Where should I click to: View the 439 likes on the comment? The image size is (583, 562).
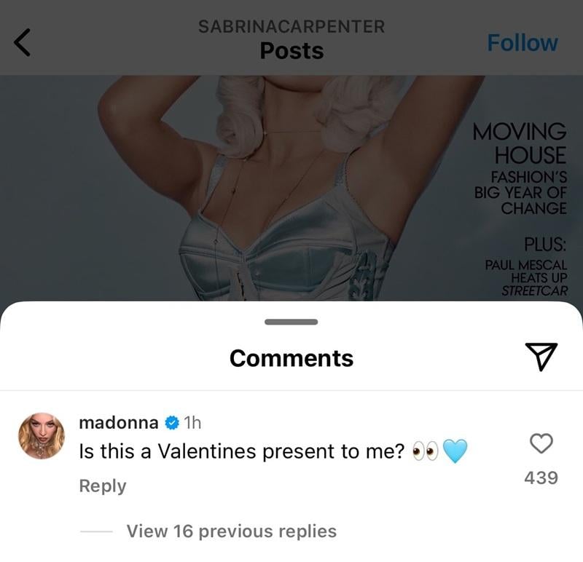click(541, 478)
